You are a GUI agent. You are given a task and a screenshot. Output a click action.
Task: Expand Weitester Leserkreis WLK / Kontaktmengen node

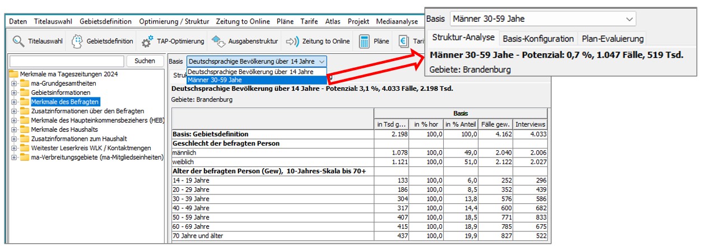(14, 148)
